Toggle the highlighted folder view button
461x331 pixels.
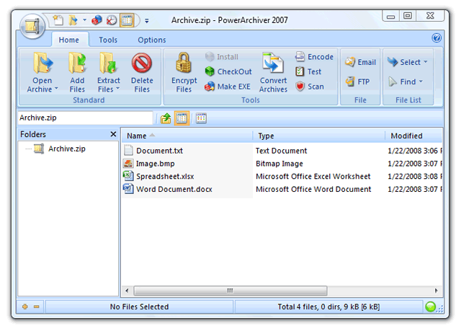(182, 118)
